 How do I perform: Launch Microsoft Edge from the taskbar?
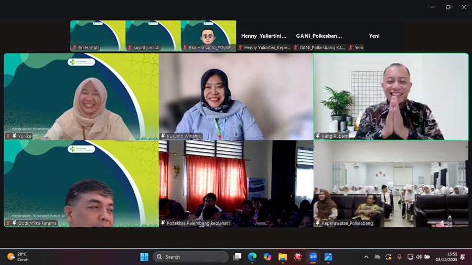252,257
